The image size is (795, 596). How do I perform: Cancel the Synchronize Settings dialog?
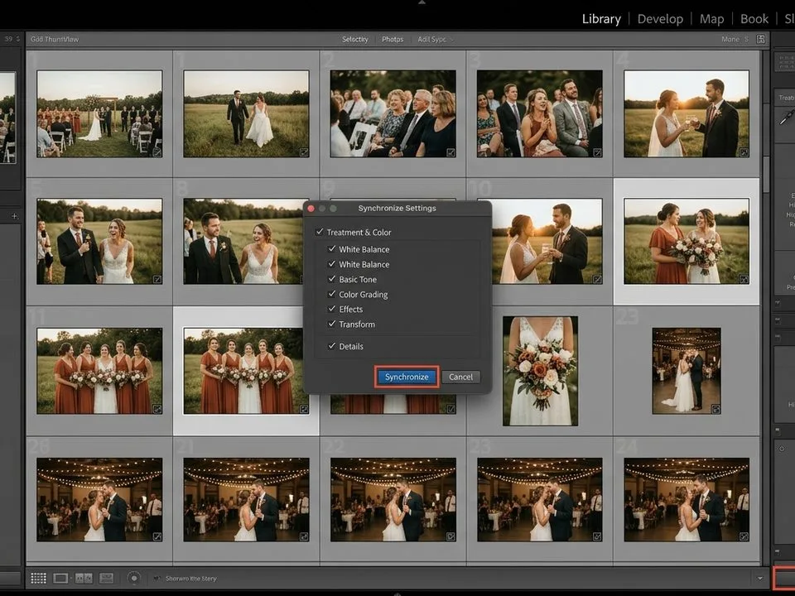460,377
